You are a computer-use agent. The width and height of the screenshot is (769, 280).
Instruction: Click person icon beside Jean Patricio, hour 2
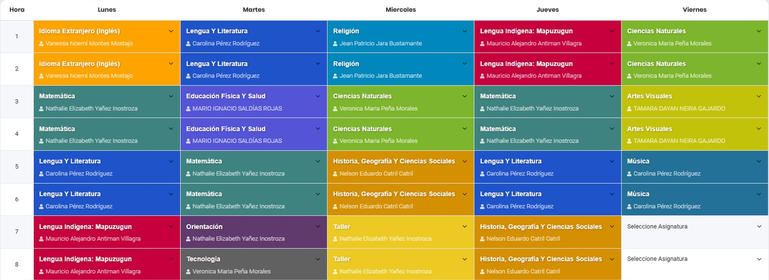[336, 76]
